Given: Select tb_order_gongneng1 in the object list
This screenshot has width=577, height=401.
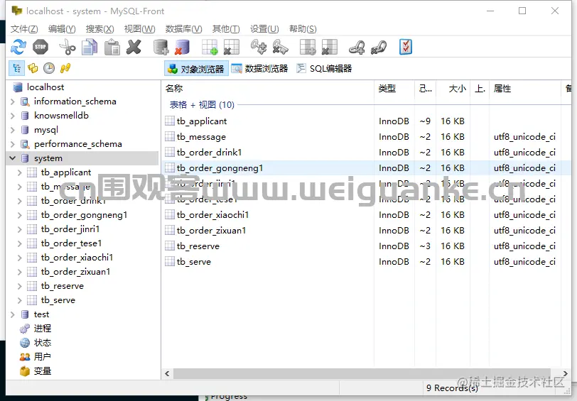Looking at the screenshot, I should pos(220,168).
